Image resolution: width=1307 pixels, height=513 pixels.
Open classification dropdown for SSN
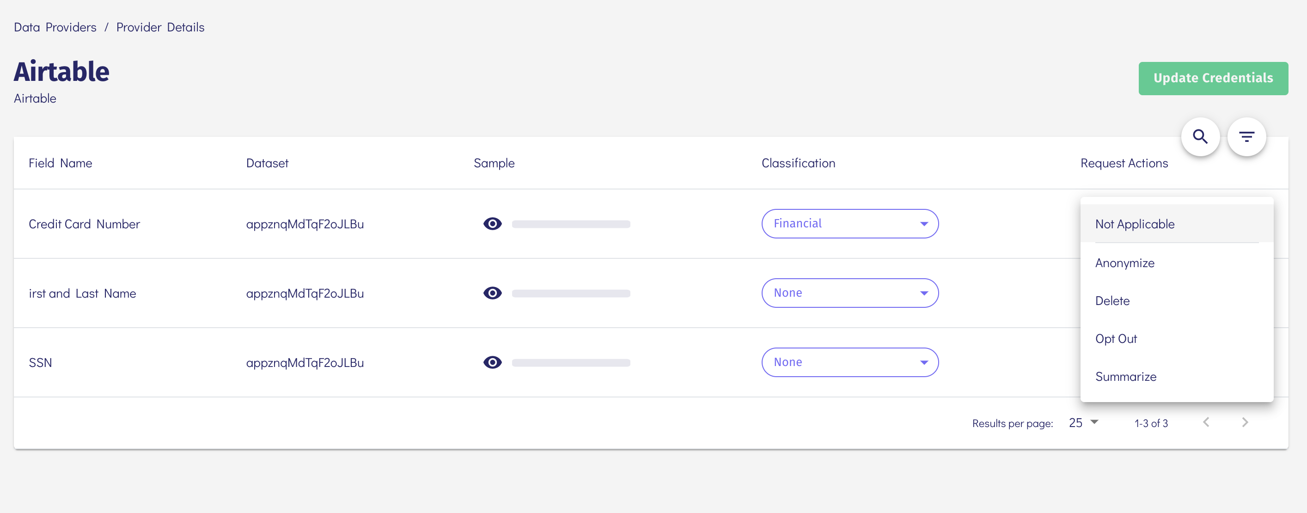click(850, 362)
